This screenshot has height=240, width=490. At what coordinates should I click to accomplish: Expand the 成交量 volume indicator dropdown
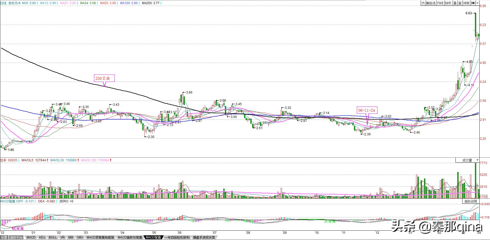[477, 160]
